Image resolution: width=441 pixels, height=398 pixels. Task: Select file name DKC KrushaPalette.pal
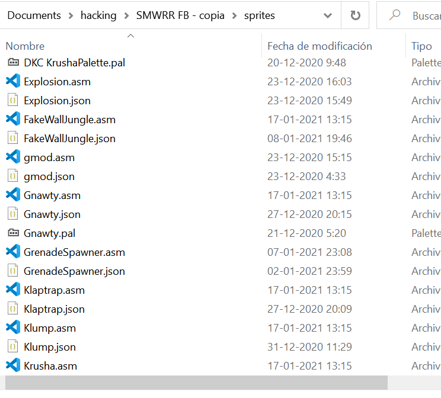(74, 62)
